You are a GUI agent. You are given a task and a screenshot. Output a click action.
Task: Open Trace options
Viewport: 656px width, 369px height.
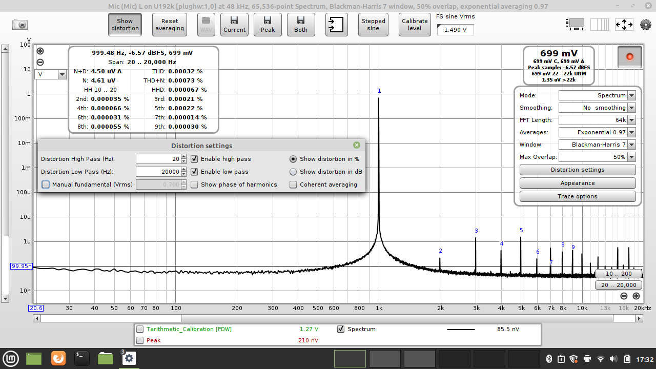pos(578,196)
